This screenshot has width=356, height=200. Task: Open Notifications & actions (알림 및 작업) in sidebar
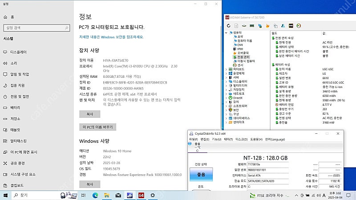[36, 74]
